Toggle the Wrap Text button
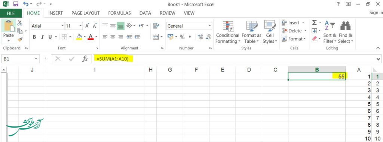This screenshot has width=383, height=142. click(x=156, y=26)
